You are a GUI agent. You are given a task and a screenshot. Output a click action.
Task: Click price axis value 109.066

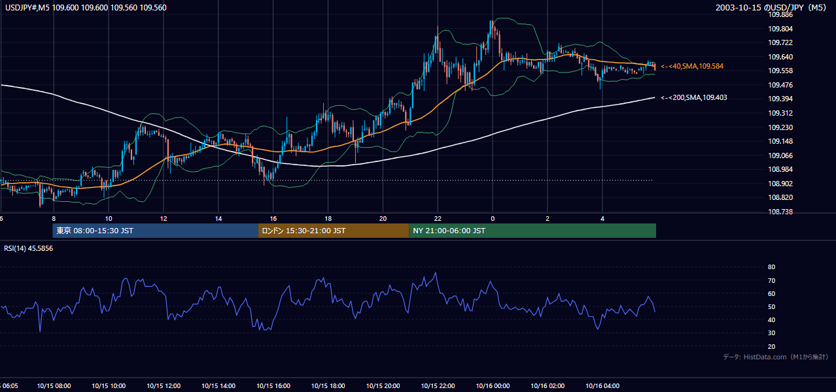(780, 155)
